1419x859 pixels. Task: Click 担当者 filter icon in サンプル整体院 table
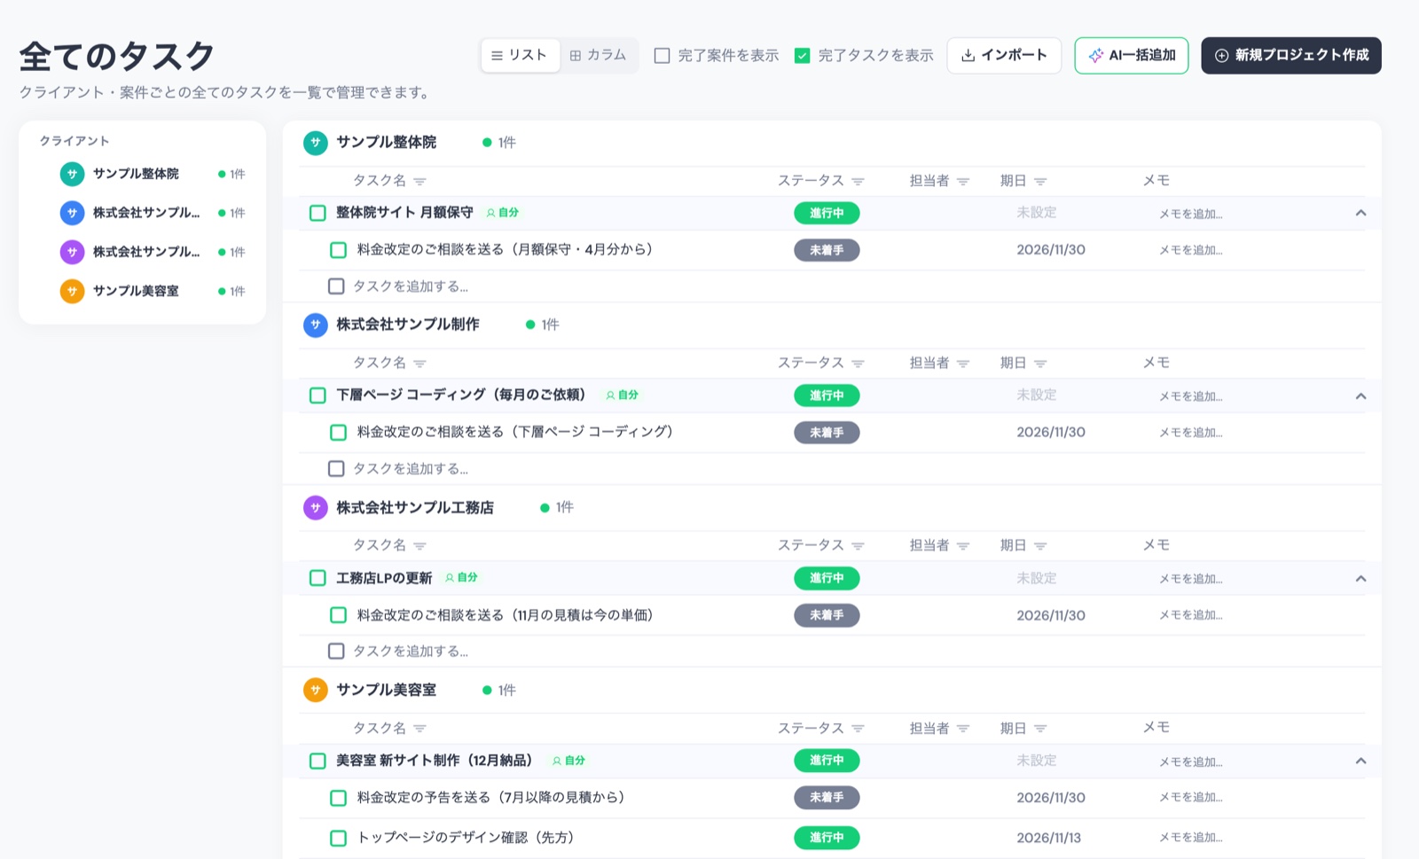[963, 182]
